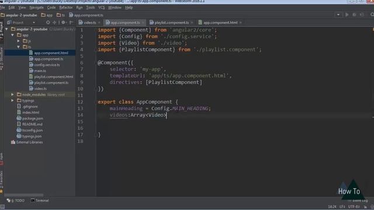Click the app.component.ts breadcrumb
Viewport: 374px width, 210px height.
coord(86,15)
